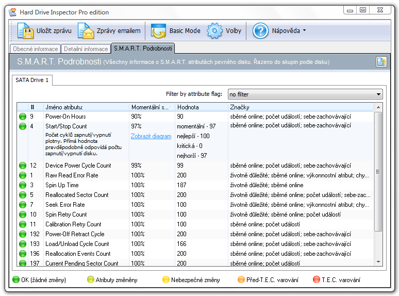This screenshot has height=296, width=399.
Task: Select Spin Up Time row
Action: point(195,185)
